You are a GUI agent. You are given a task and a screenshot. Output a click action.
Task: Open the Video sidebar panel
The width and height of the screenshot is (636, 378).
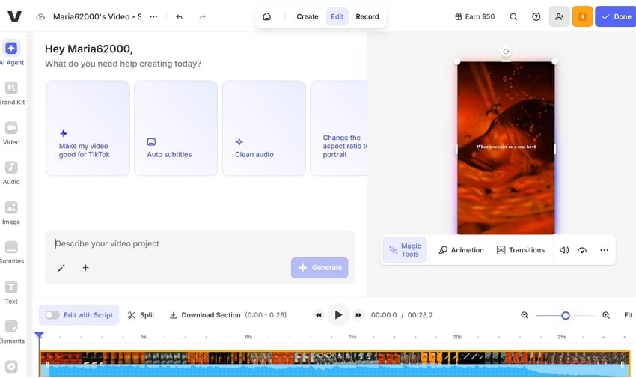[11, 132]
